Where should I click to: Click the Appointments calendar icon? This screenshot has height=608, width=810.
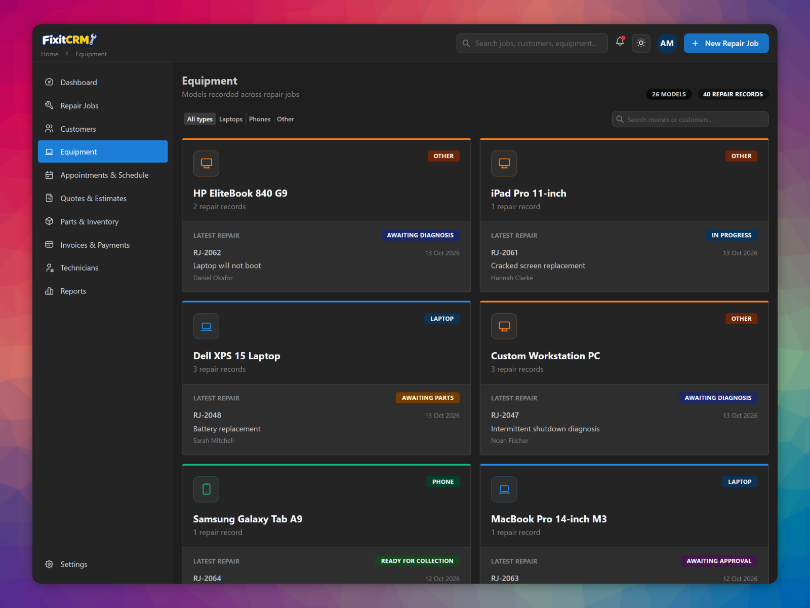[49, 175]
